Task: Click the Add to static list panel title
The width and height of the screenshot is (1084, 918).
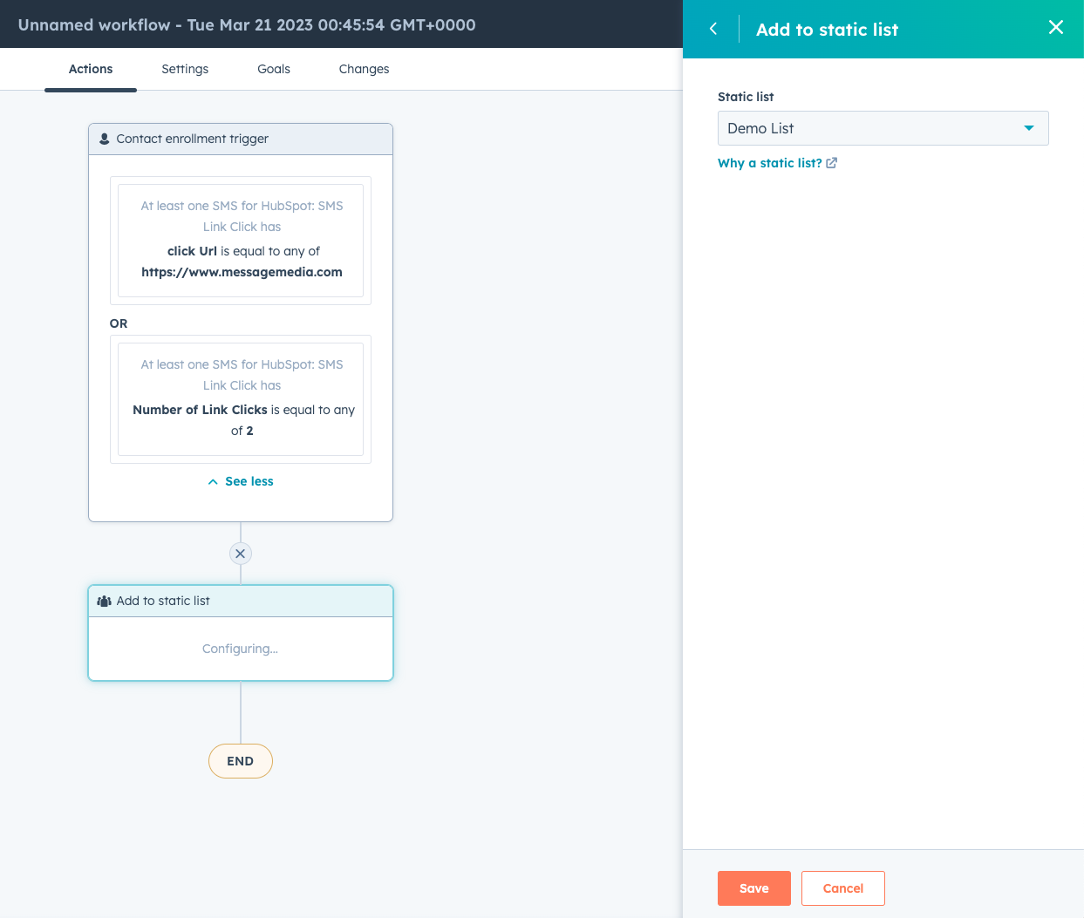Action: pyautogui.click(x=827, y=30)
